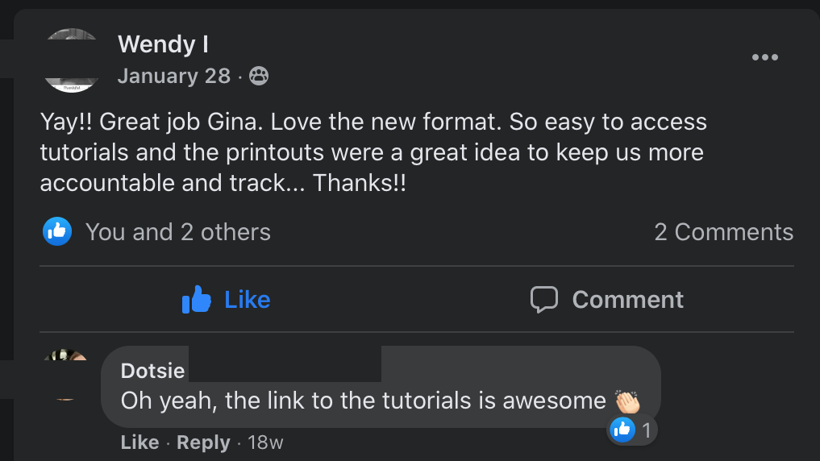Toggle the Like label on Wendy's post
820x461 pixels.
(x=247, y=300)
